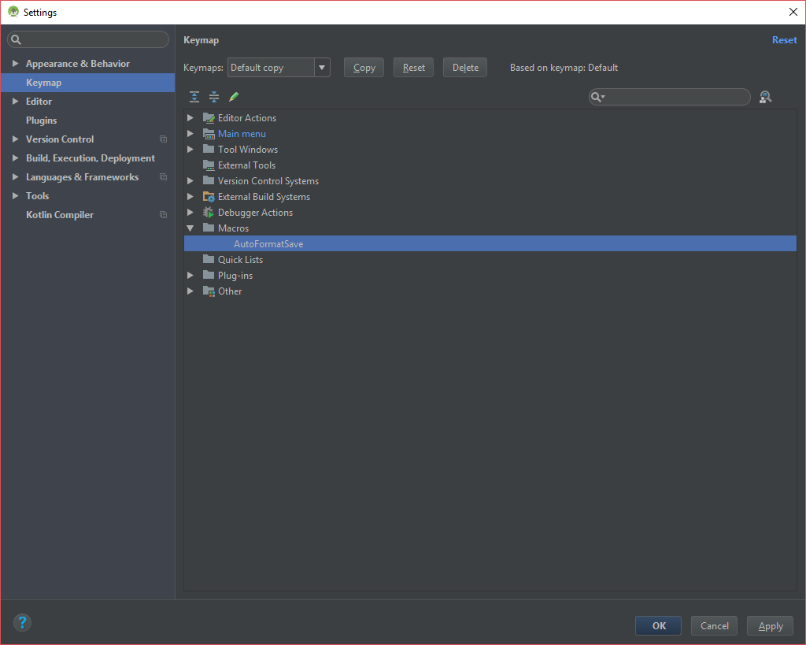
Task: Click the External Tools label
Action: pos(246,165)
